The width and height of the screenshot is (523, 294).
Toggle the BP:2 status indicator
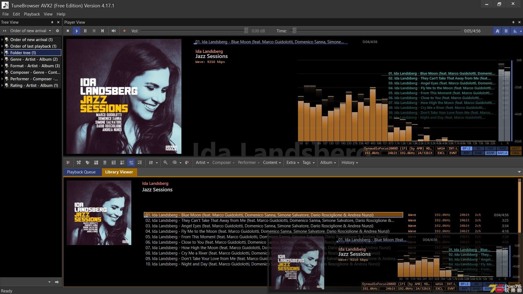(466, 148)
